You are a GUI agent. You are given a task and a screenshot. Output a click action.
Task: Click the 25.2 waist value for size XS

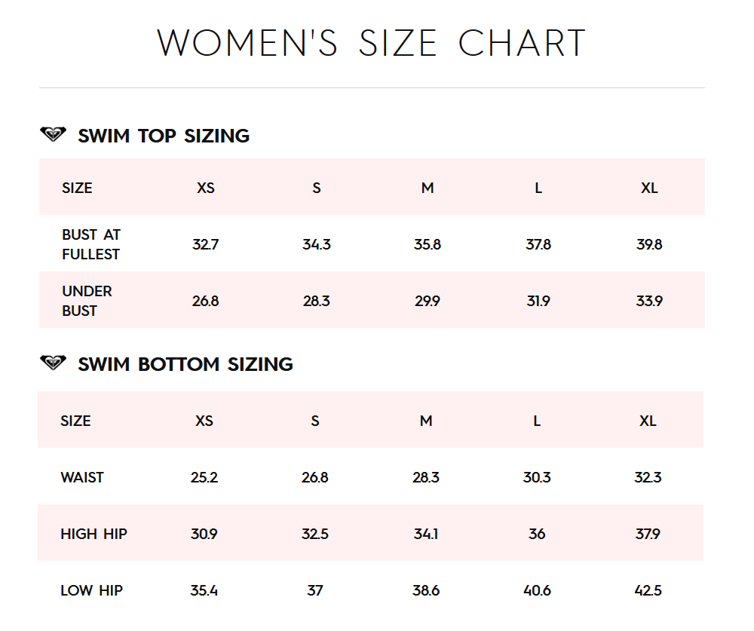pyautogui.click(x=204, y=477)
